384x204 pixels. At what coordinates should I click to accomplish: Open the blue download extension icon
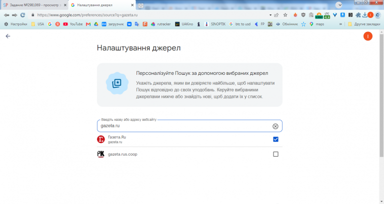[342, 15]
